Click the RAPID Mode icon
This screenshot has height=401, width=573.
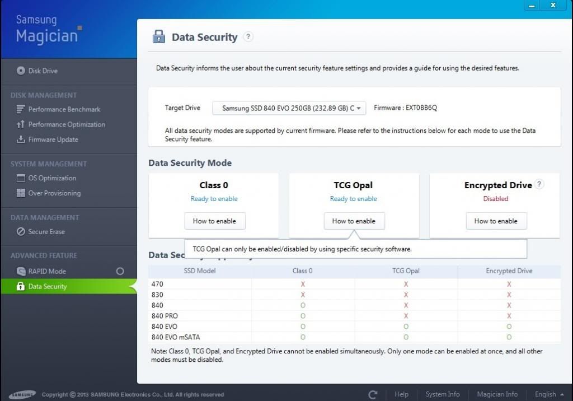pyautogui.click(x=21, y=271)
